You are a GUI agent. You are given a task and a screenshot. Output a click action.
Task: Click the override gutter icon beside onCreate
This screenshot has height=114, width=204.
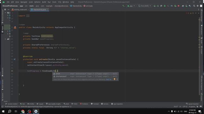coord(15,59)
